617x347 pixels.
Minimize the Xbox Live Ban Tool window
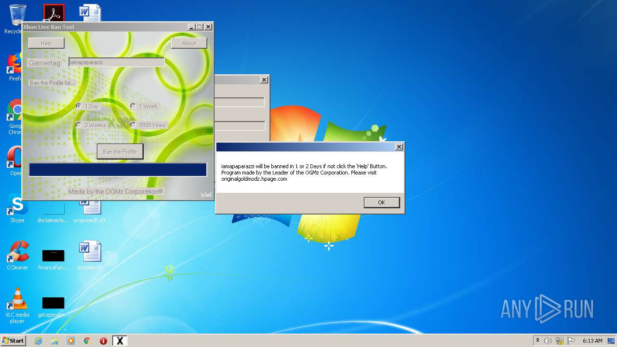pyautogui.click(x=191, y=27)
